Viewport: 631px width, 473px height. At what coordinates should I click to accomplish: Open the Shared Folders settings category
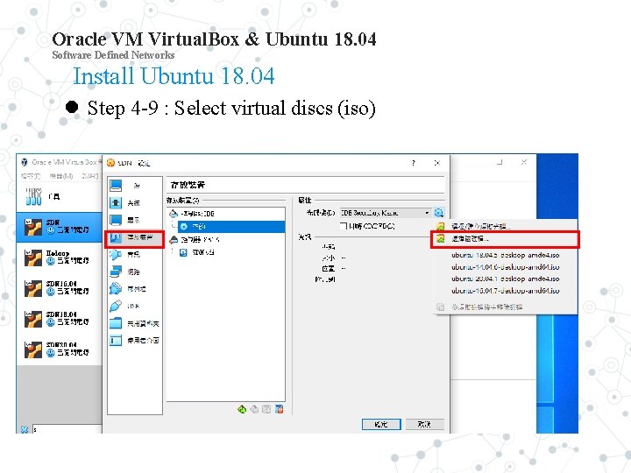click(134, 323)
